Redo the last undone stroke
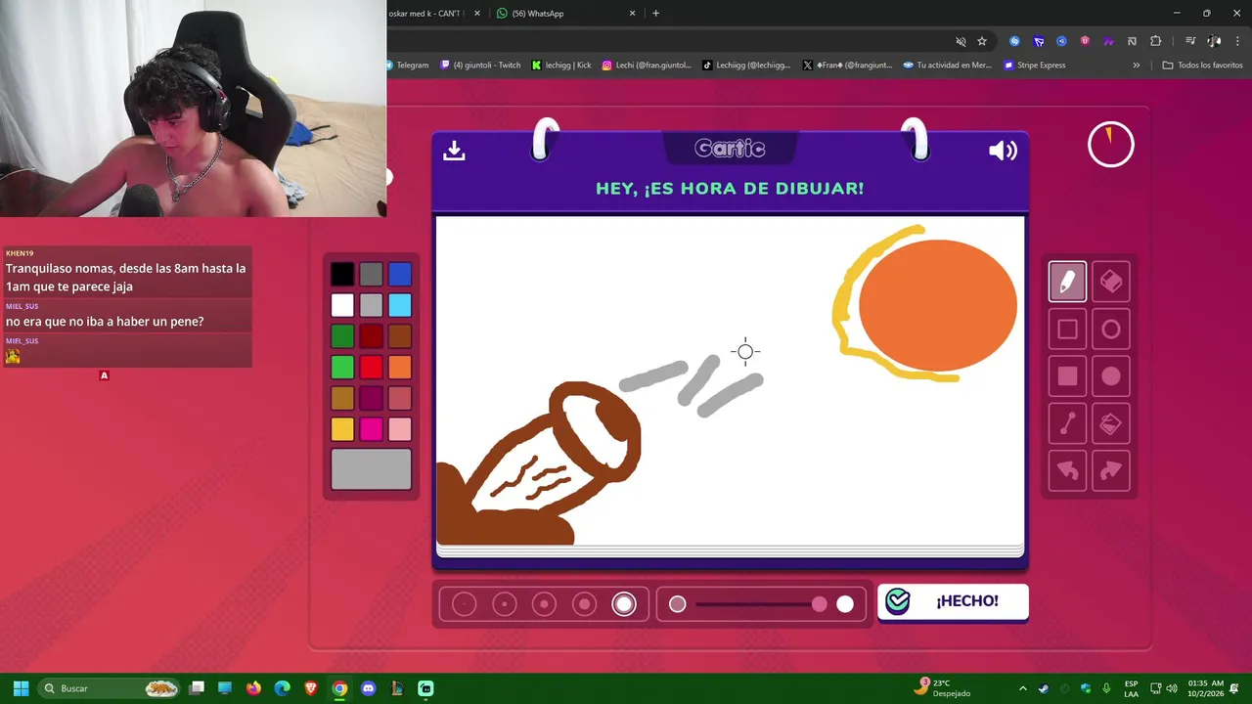The width and height of the screenshot is (1252, 704). pos(1110,471)
